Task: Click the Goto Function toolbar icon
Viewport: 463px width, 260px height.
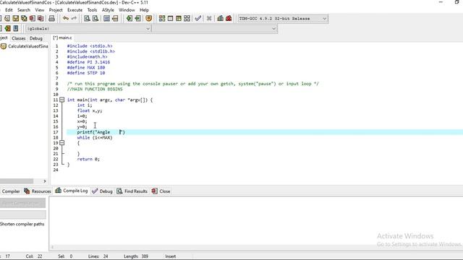Action: coord(106,19)
